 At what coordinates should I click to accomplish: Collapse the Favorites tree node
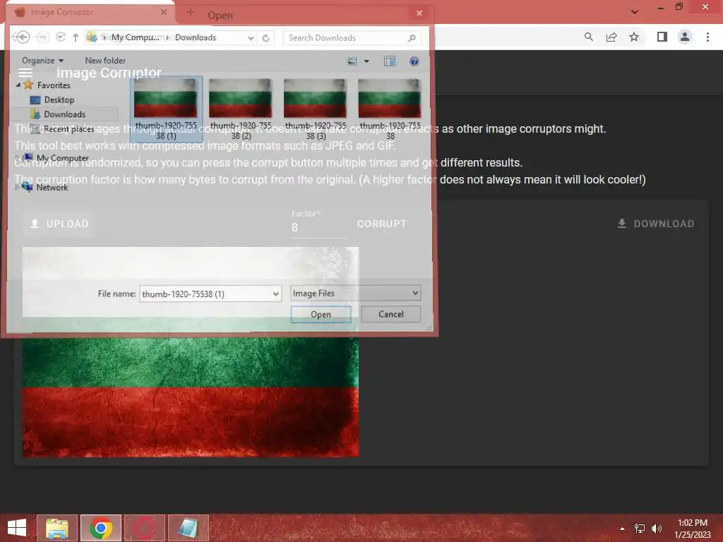tap(18, 85)
